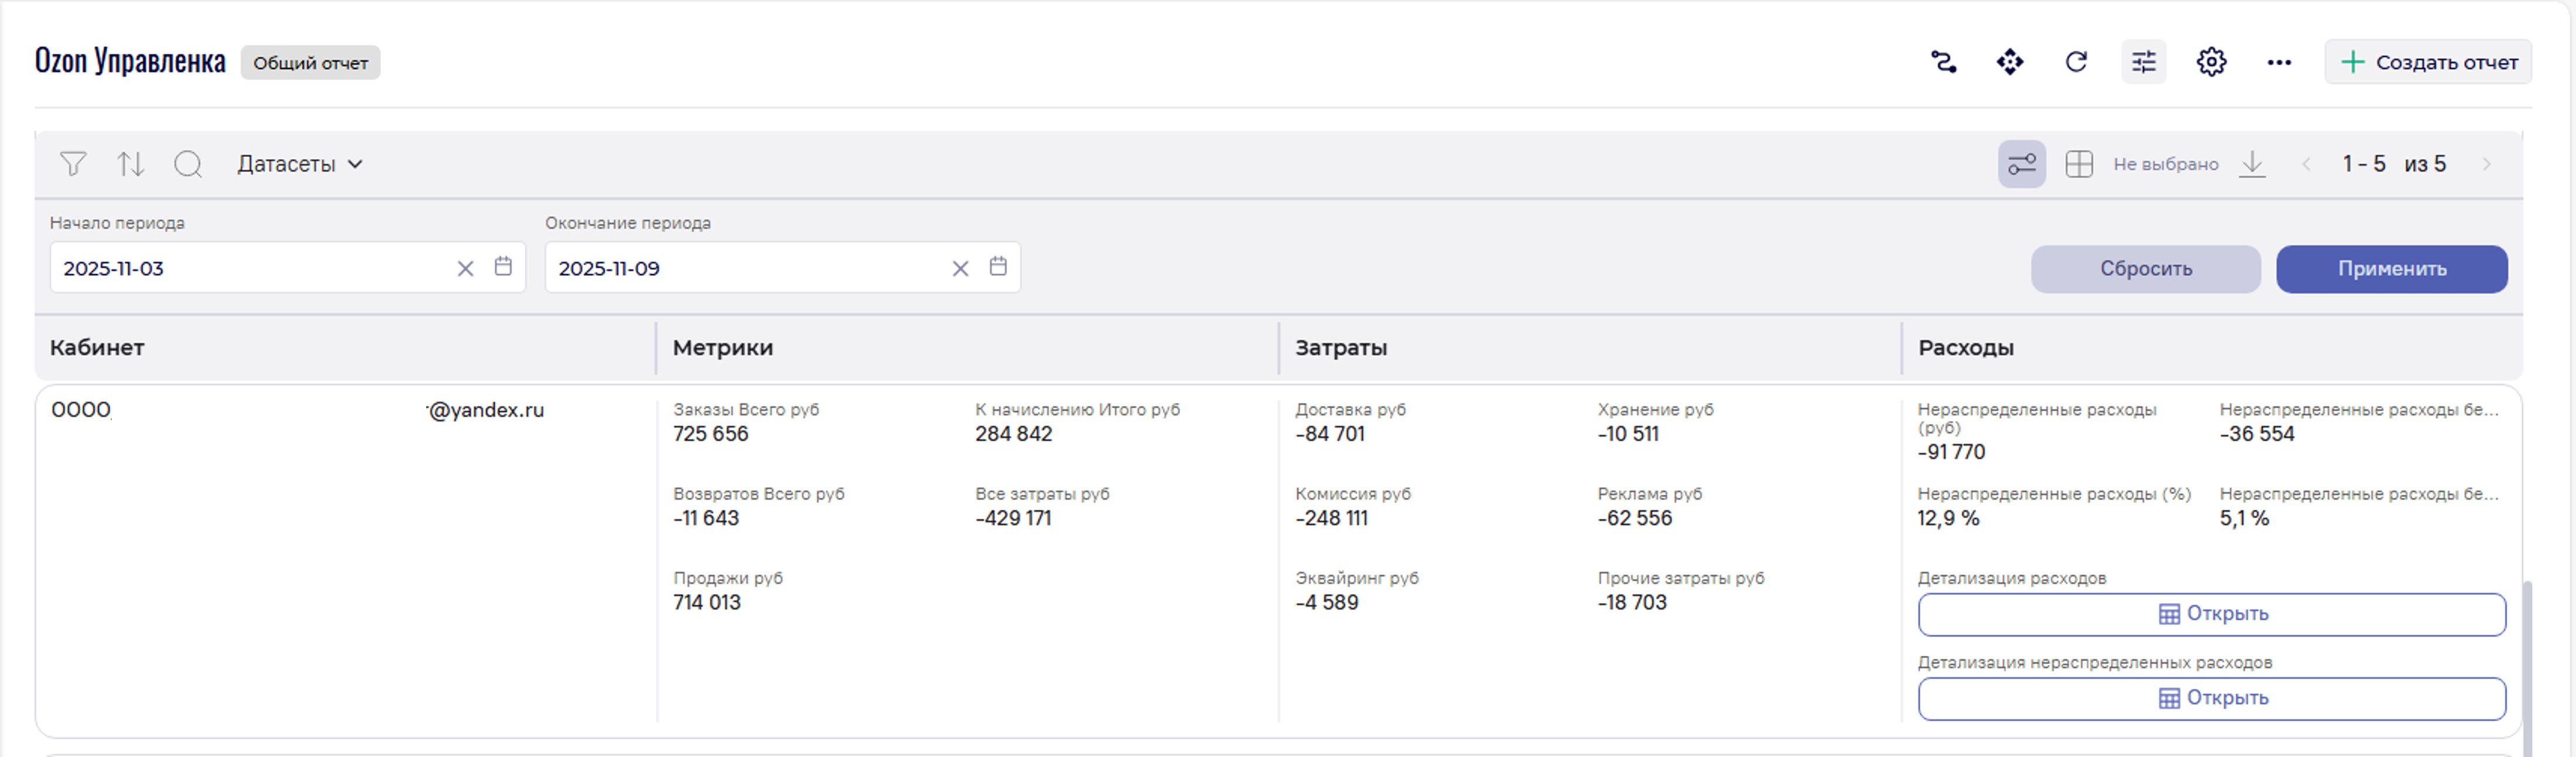Click the four-arrows move icon
The image size is (2576, 757).
(x=2010, y=62)
